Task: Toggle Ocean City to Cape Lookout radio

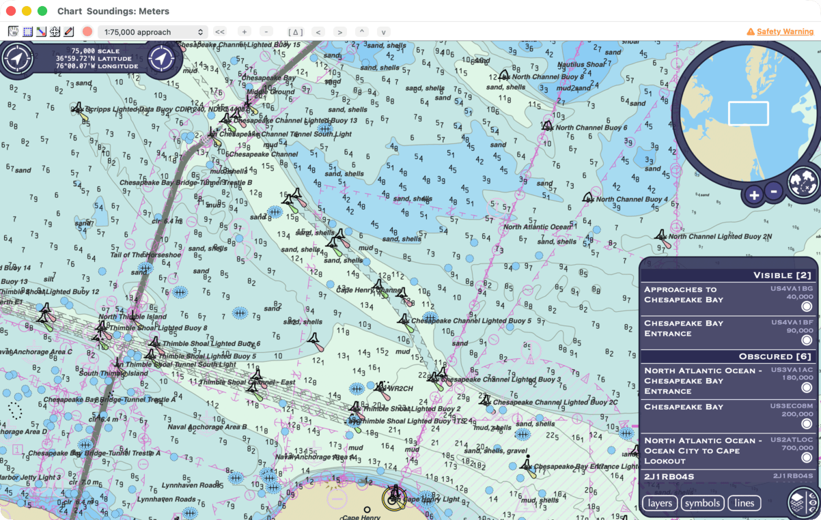Action: (807, 457)
